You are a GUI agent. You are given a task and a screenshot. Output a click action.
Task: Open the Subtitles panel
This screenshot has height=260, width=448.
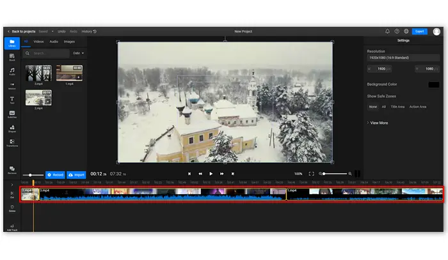(x=12, y=114)
